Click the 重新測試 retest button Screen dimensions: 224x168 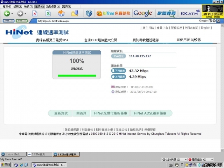[x=61, y=113]
